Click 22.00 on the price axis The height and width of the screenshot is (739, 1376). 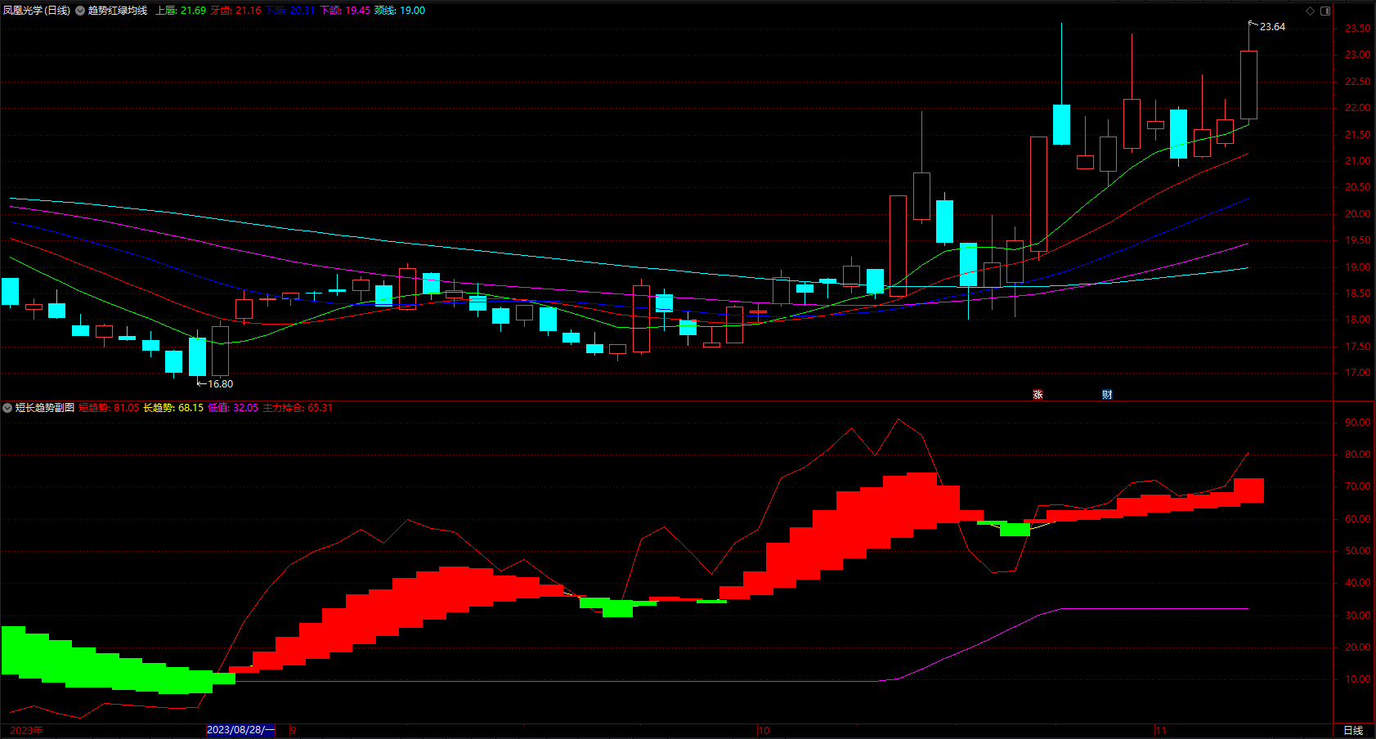tap(1357, 108)
